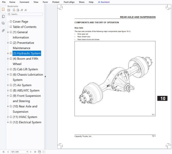
Task: Select the (6) Chassis Lubrication System bookmark
Action: pos(28,77)
